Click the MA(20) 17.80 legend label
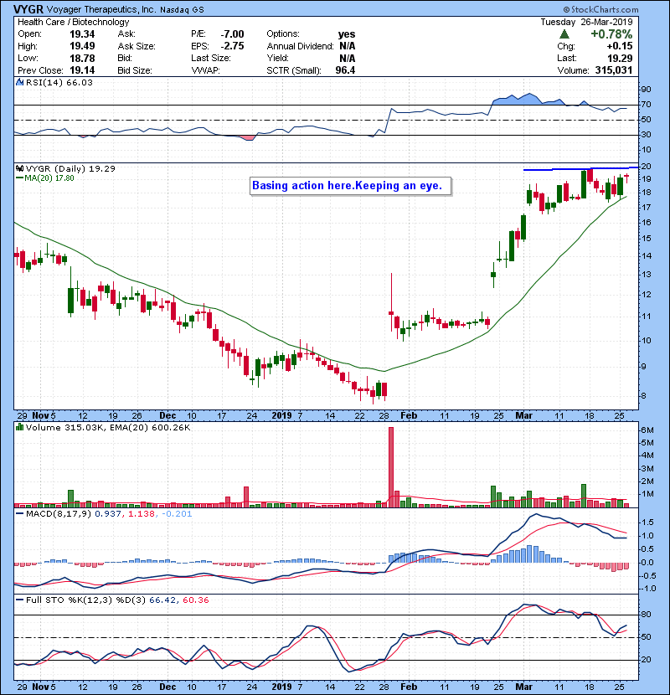The height and width of the screenshot is (695, 670). pos(44,178)
